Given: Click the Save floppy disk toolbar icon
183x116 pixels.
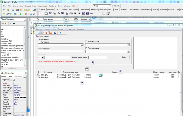Looking at the screenshot, I should click(x=13, y=10).
